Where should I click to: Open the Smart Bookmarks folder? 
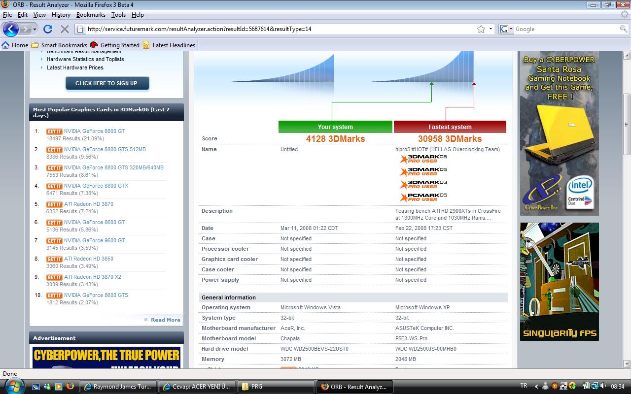pos(59,45)
